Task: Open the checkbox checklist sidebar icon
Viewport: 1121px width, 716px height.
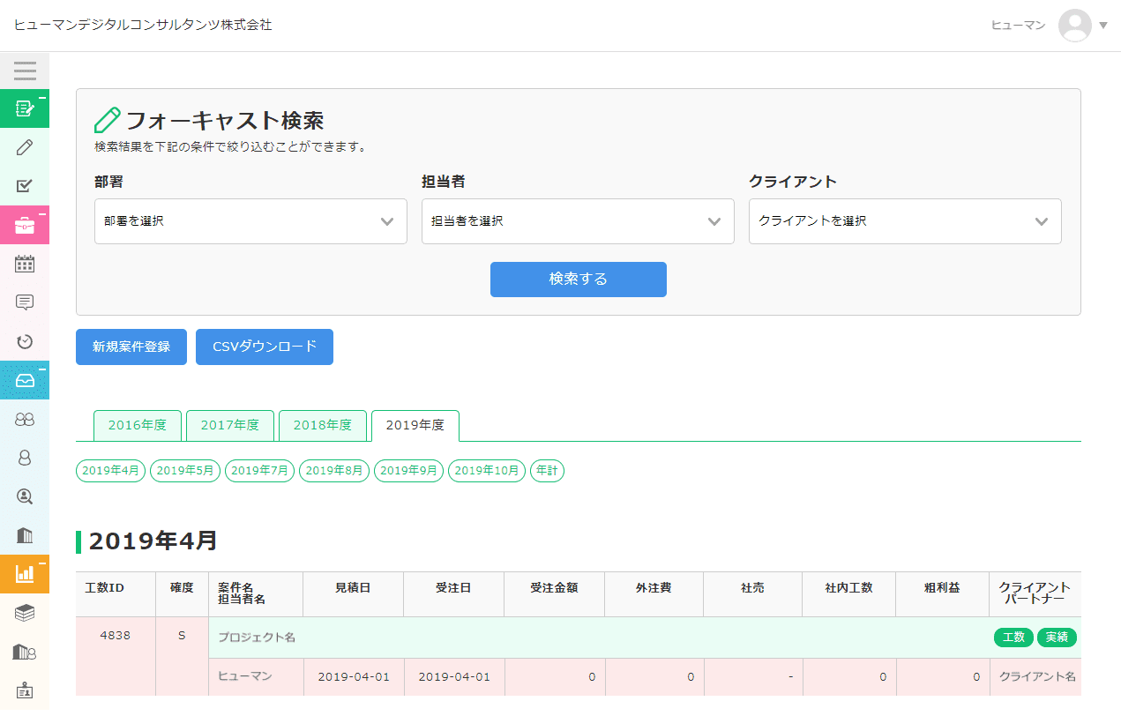Action: pos(25,186)
